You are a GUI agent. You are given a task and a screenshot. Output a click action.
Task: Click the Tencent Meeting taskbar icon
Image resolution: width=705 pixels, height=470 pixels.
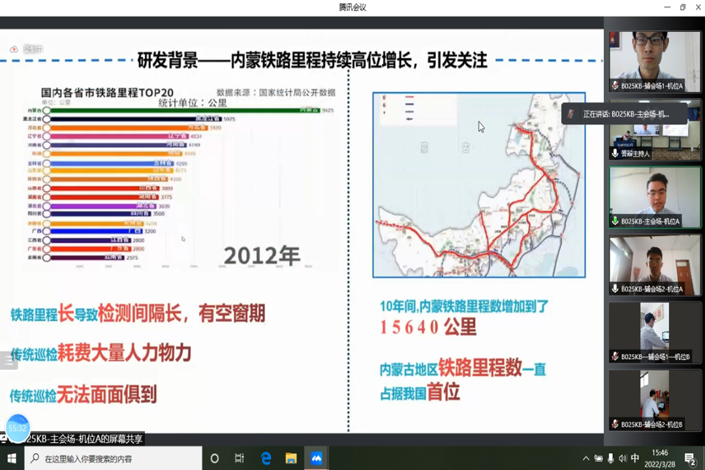pyautogui.click(x=317, y=458)
